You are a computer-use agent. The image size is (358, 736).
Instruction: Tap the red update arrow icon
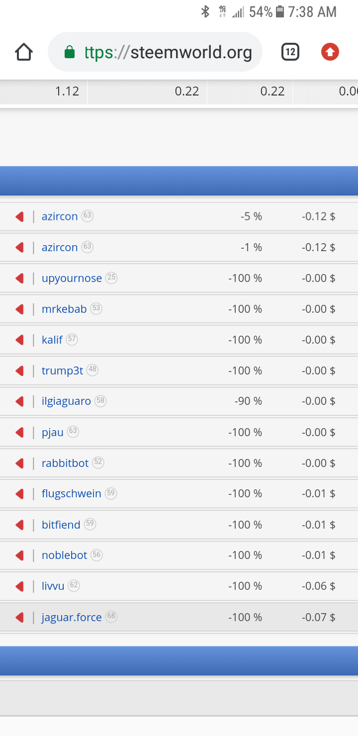[330, 52]
